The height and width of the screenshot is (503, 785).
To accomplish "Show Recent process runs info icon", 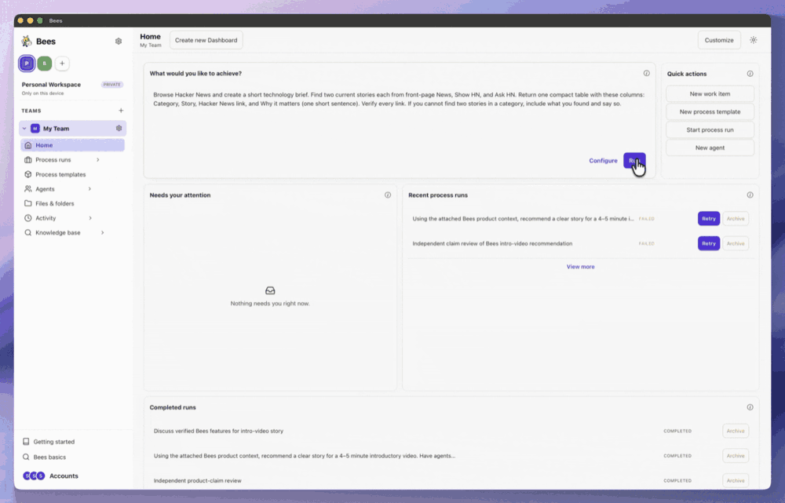I will (750, 195).
